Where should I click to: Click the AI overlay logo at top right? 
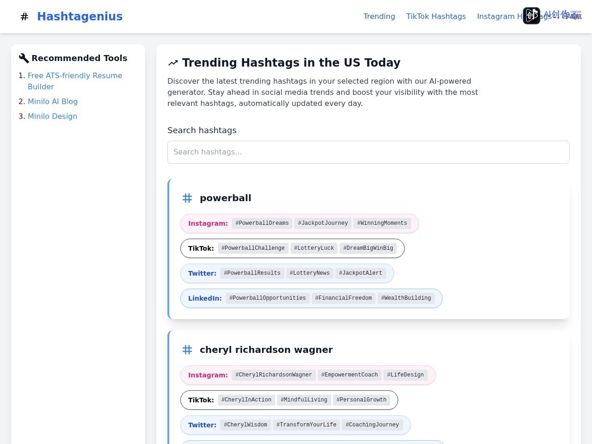531,16
